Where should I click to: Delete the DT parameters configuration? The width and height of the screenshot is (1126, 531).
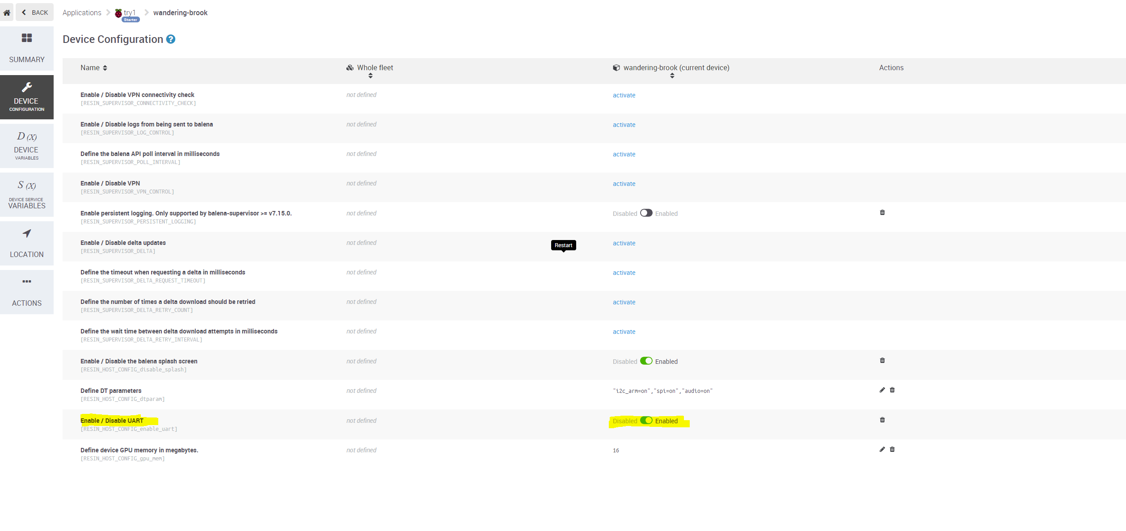coord(892,390)
